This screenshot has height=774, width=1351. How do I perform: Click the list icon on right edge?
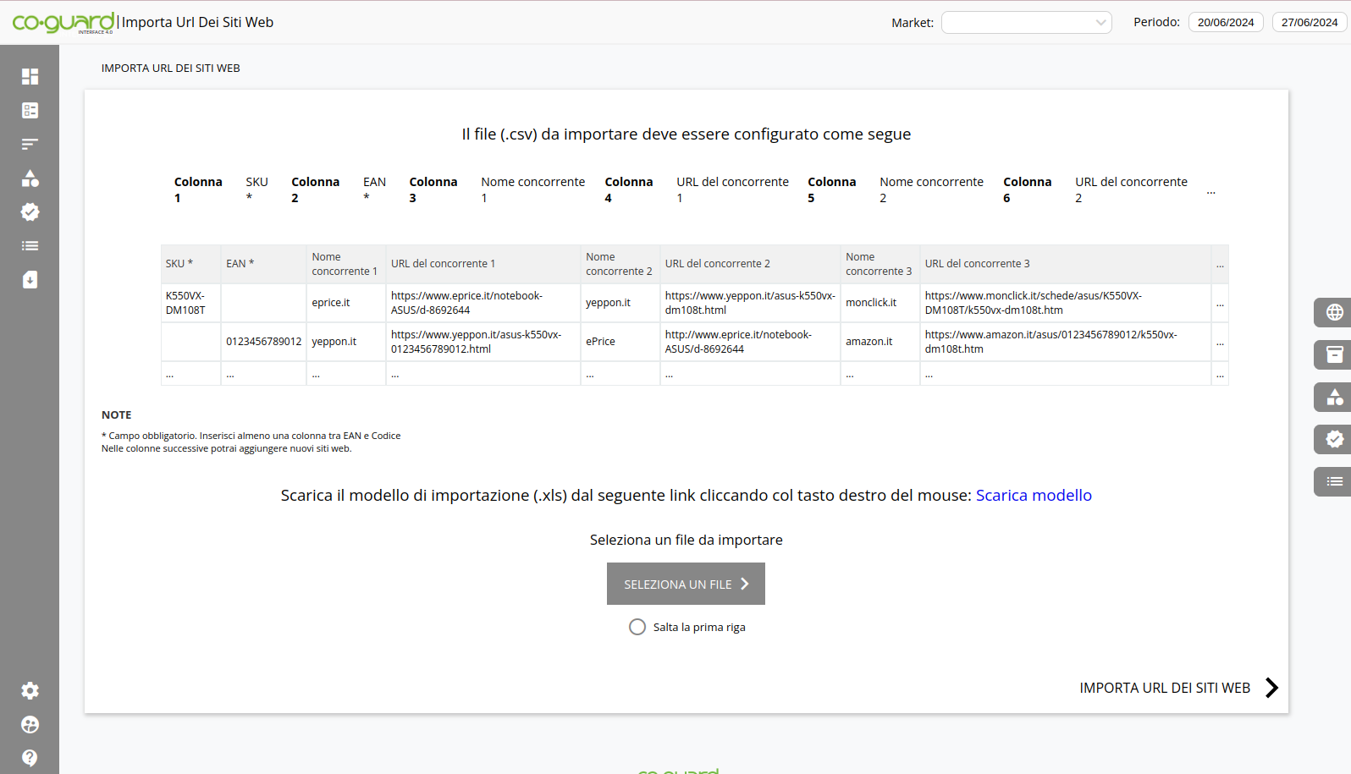[1334, 481]
